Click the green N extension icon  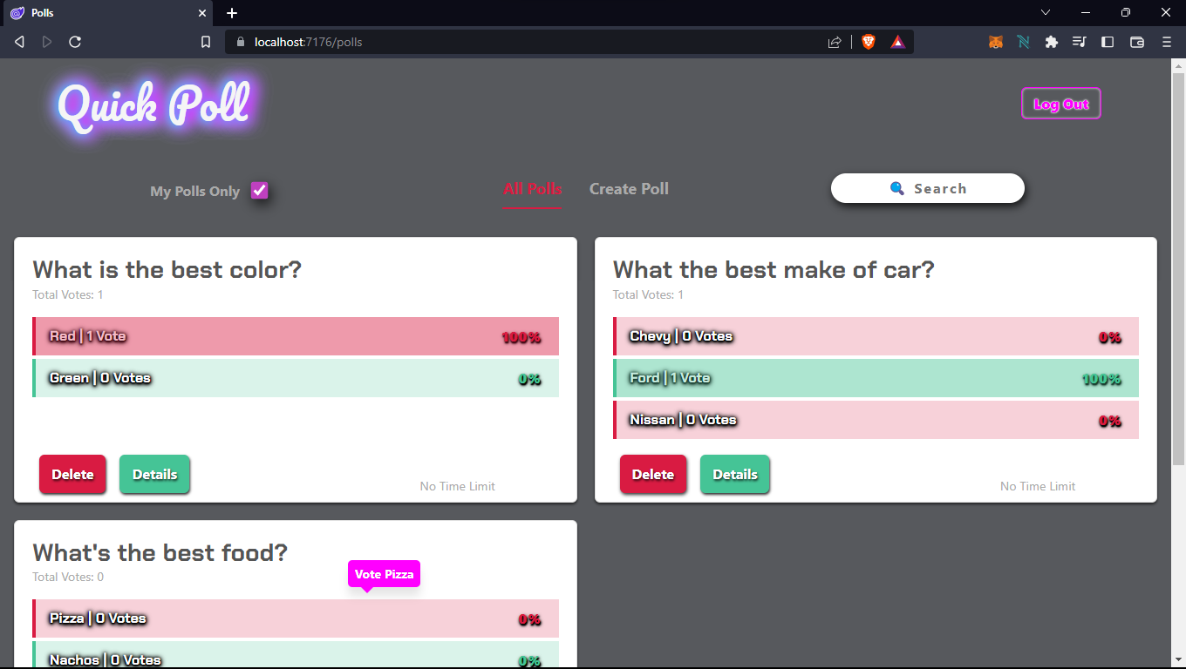coord(1024,42)
